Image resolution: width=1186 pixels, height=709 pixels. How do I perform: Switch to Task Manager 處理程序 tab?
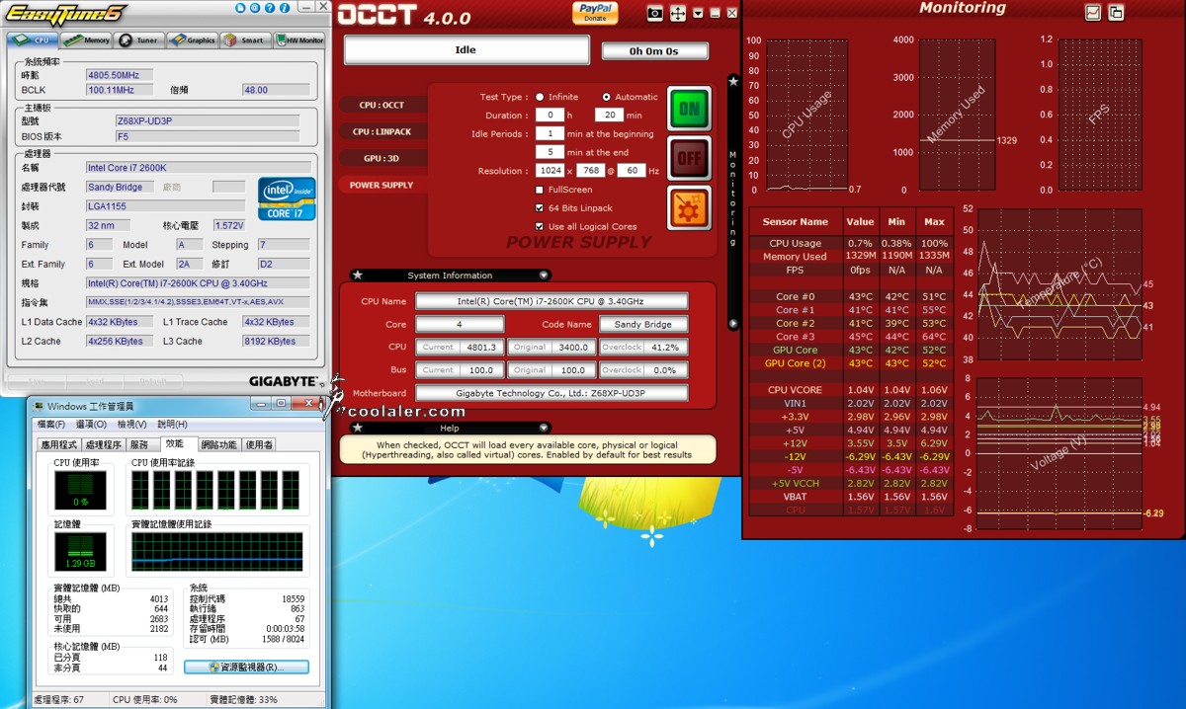pos(103,445)
